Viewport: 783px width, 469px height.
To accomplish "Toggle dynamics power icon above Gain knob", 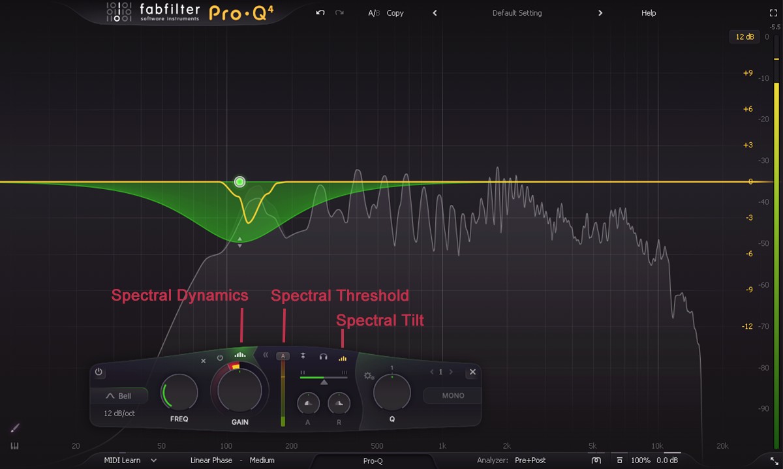I will point(220,358).
